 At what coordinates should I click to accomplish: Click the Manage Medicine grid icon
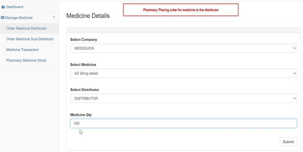pos(3,18)
